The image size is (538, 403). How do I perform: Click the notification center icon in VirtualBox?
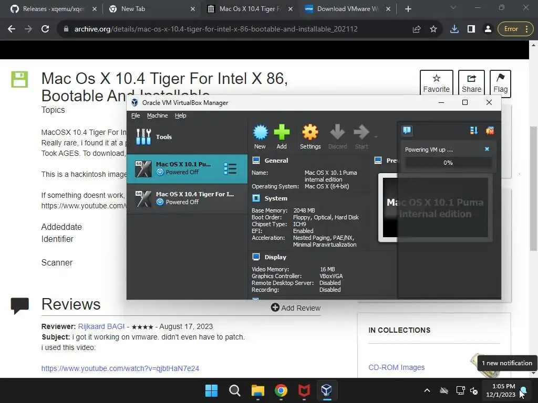[x=407, y=130]
